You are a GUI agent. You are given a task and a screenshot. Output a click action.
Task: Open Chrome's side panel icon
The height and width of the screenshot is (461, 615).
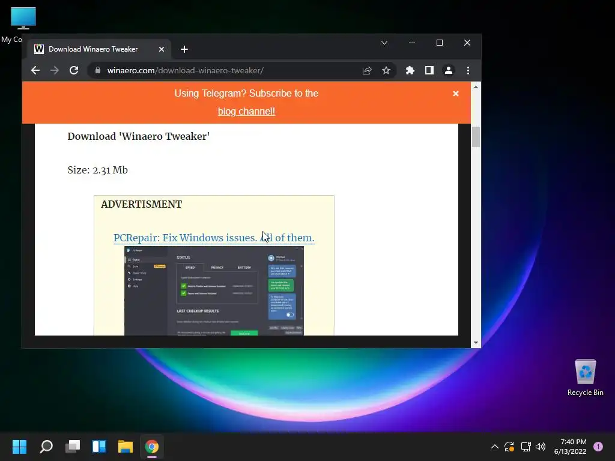(x=429, y=71)
